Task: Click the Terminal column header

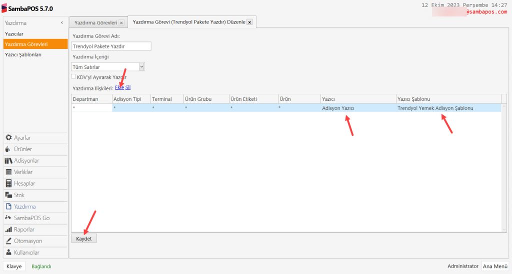Action: pyautogui.click(x=167, y=99)
